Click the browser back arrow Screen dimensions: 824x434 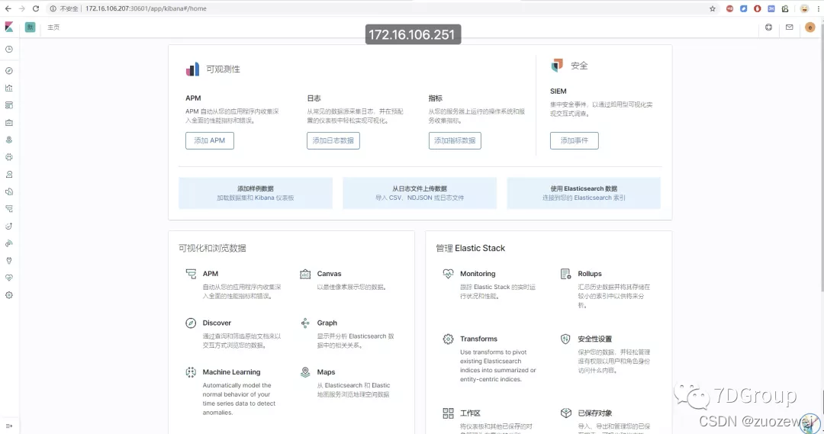click(8, 8)
